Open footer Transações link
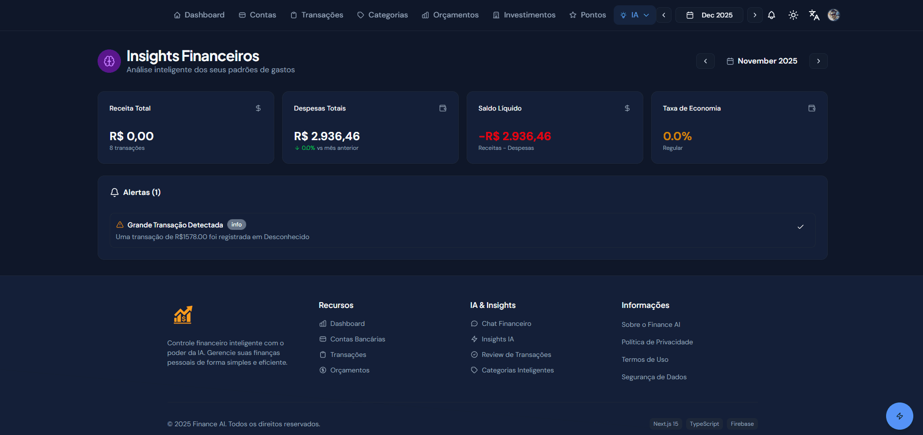Screen dimensions: 923x435 pyautogui.click(x=343, y=354)
